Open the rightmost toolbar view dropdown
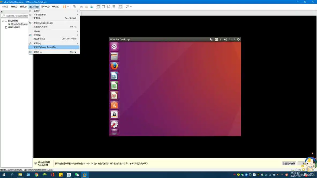Screen dimensions: 317x178 [x=131, y=7]
